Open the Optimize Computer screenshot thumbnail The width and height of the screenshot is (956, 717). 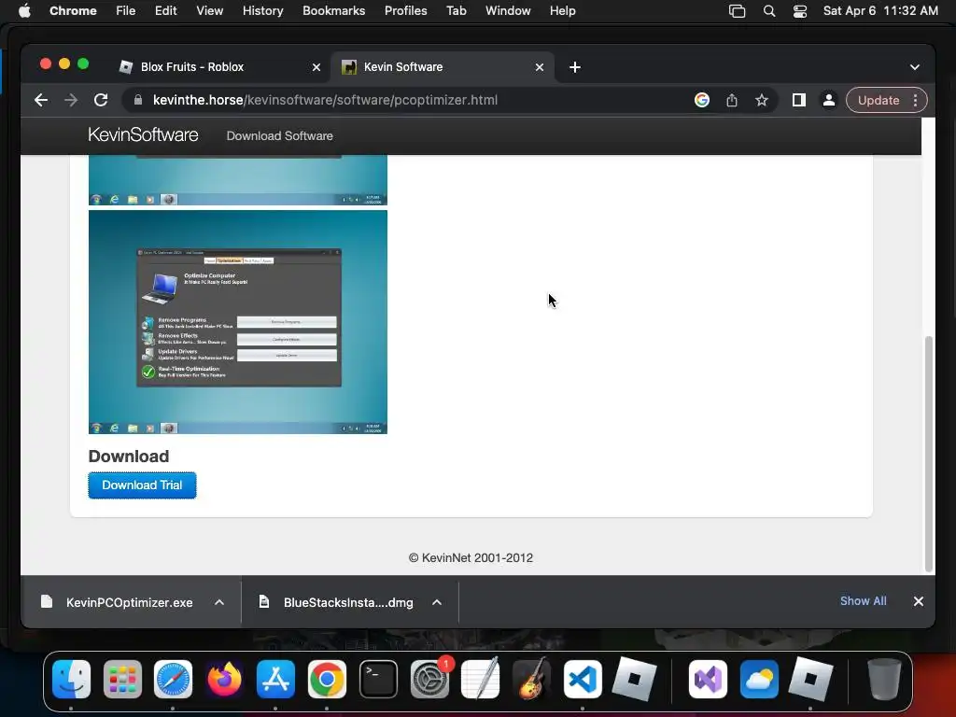(238, 322)
